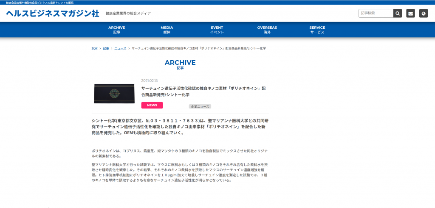The image size is (435, 208).
Task: Click the breadcrumb's current article title text
Action: (x=199, y=48)
